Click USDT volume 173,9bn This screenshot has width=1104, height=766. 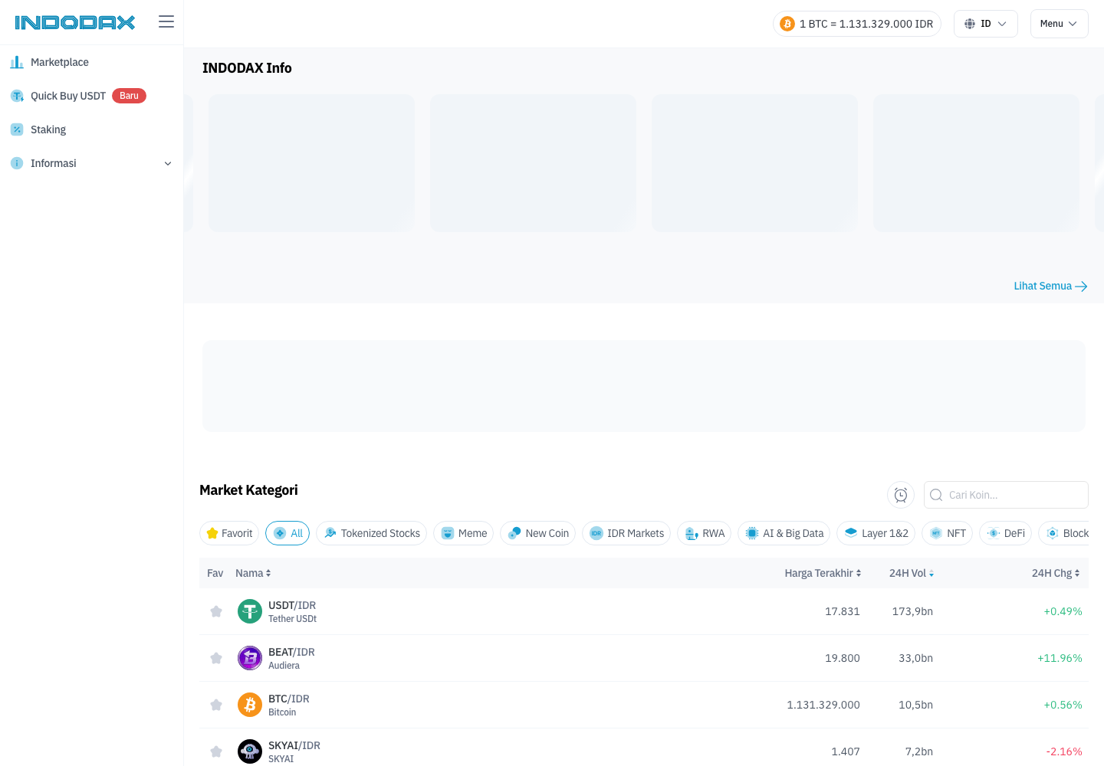click(x=912, y=611)
